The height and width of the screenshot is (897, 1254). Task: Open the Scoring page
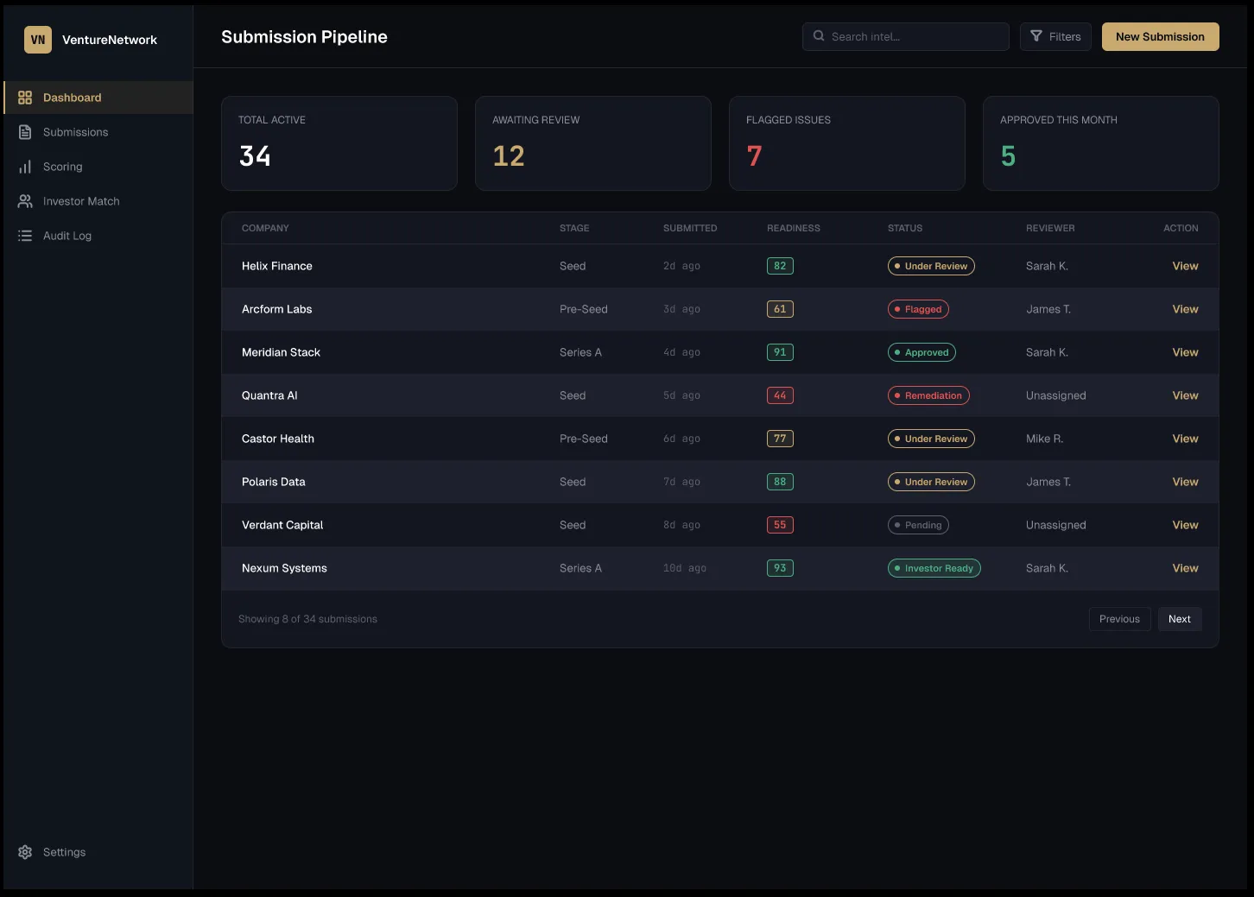click(x=98, y=167)
